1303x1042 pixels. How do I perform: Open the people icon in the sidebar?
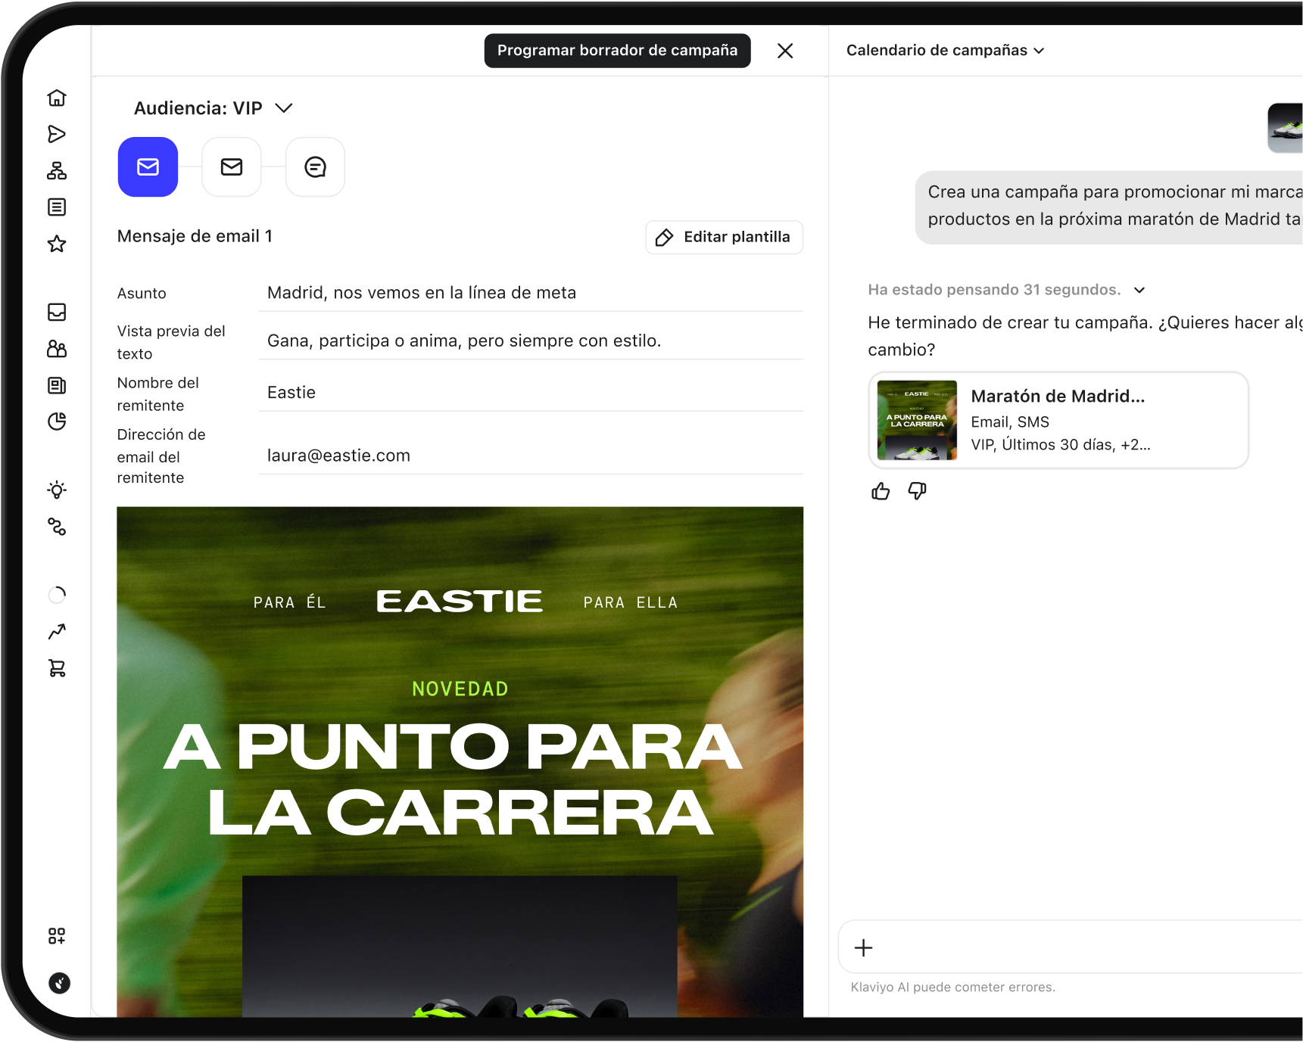[x=57, y=348]
